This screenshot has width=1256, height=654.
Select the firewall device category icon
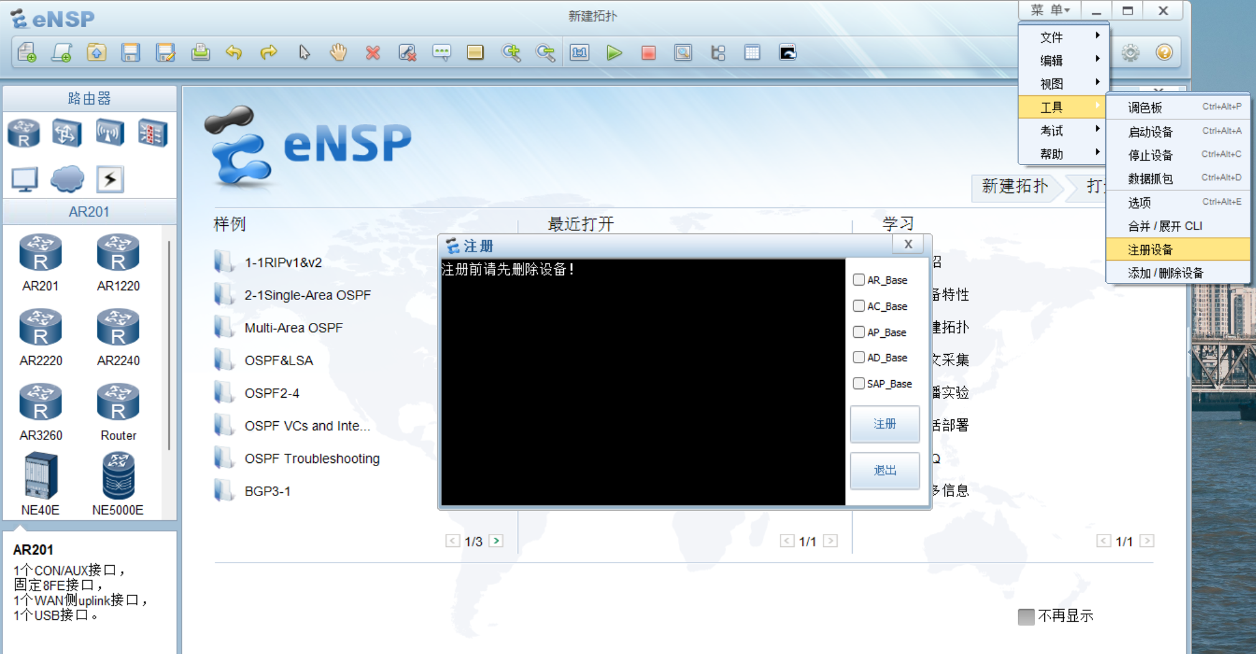tap(153, 133)
